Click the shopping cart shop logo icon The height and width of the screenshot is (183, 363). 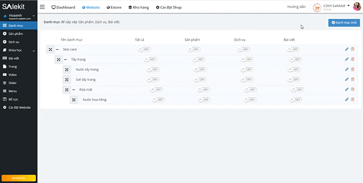[x=317, y=8]
